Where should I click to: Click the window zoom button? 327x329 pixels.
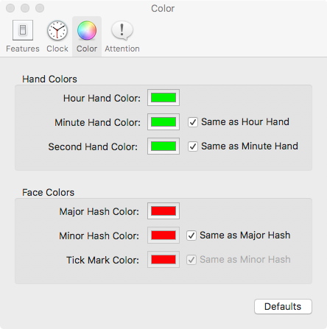(40, 8)
